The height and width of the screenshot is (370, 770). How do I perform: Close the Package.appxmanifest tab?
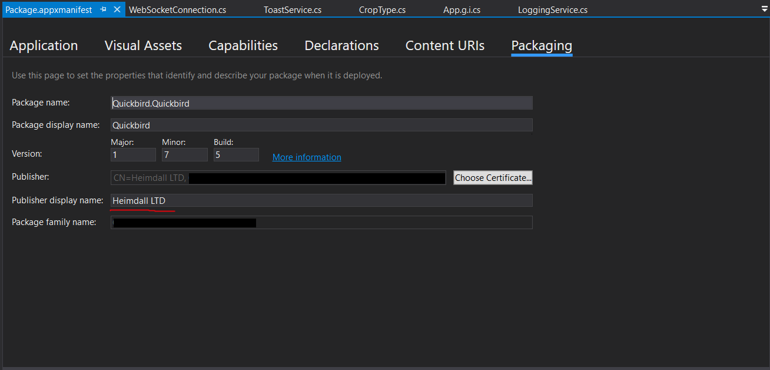pos(117,9)
